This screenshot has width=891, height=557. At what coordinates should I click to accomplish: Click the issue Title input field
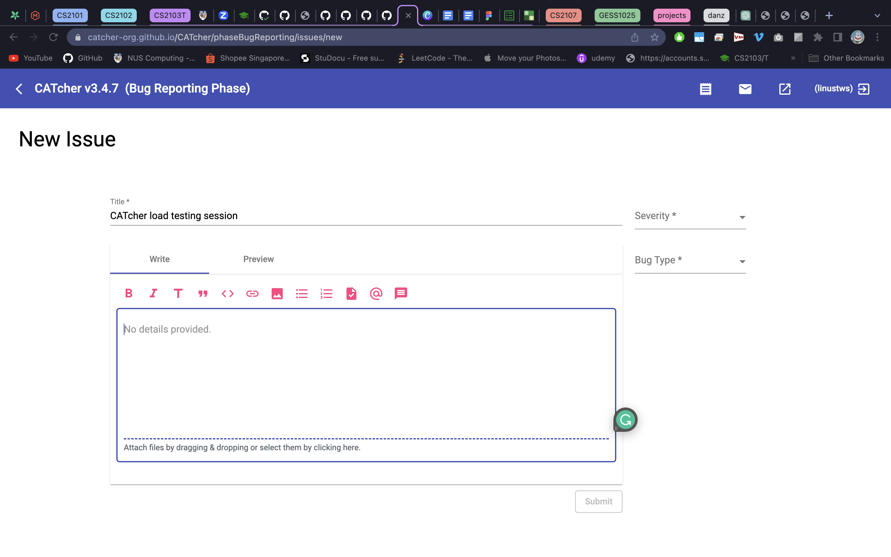(366, 216)
